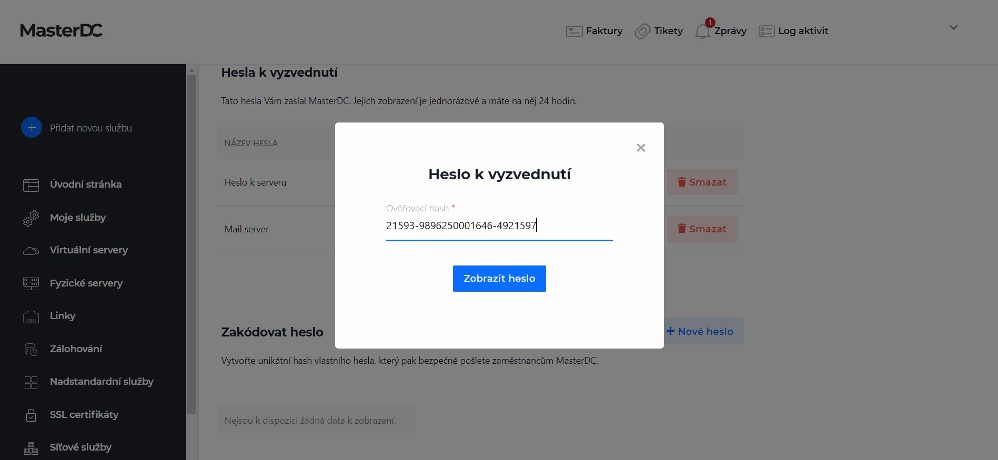Click the Fyzické servery rack icon
Viewport: 998px width, 460px height.
pos(31,284)
